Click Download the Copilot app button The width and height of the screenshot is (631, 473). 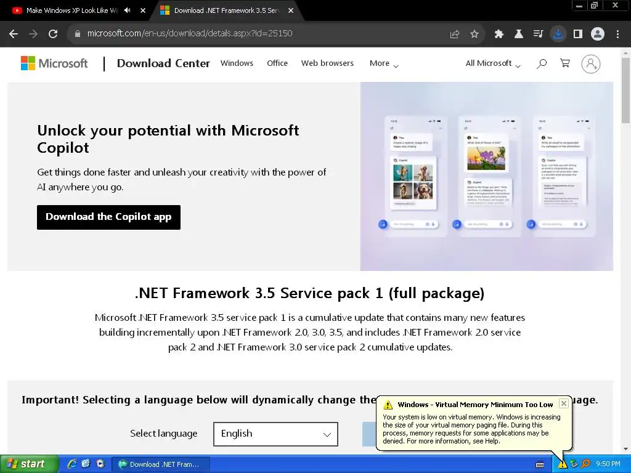pyautogui.click(x=108, y=217)
